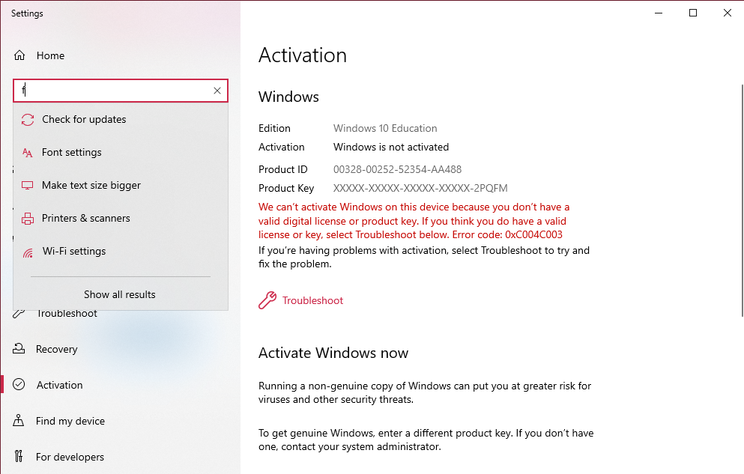Open Troubleshoot in sidebar list
Viewport: 744px width, 474px height.
67,314
